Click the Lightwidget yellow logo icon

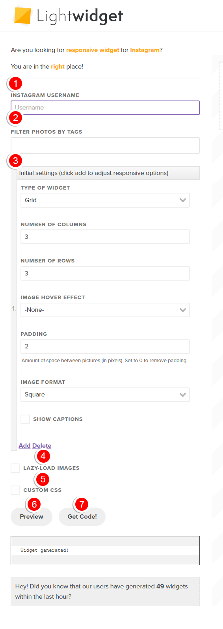[22, 16]
